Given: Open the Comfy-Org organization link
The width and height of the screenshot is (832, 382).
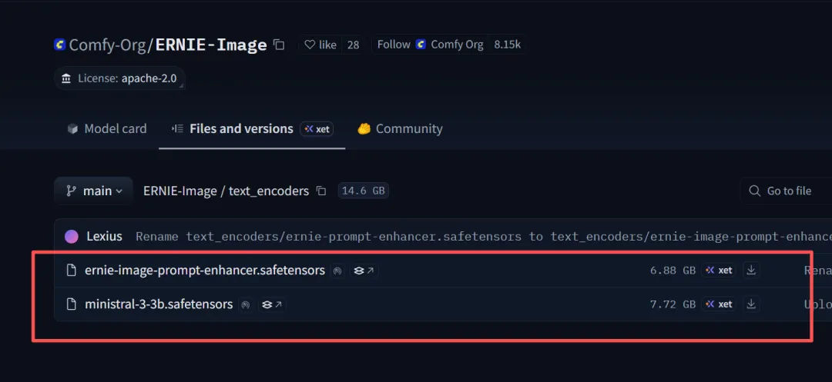Looking at the screenshot, I should click(108, 45).
